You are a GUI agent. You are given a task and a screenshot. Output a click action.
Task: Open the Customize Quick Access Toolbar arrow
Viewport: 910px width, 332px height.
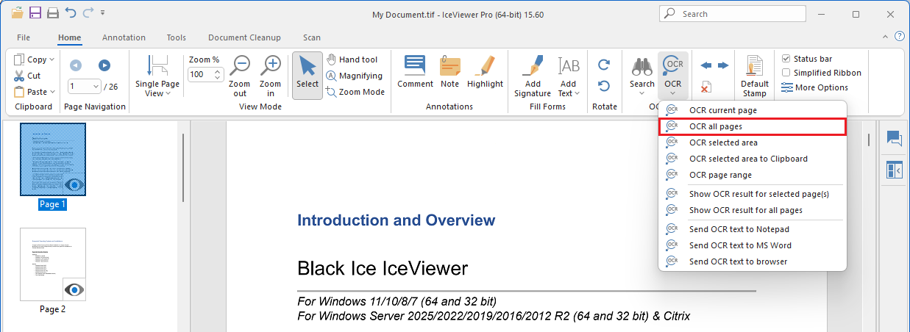pyautogui.click(x=102, y=12)
